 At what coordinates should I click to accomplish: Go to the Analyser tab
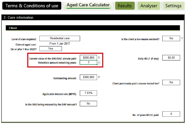pos(149,6)
